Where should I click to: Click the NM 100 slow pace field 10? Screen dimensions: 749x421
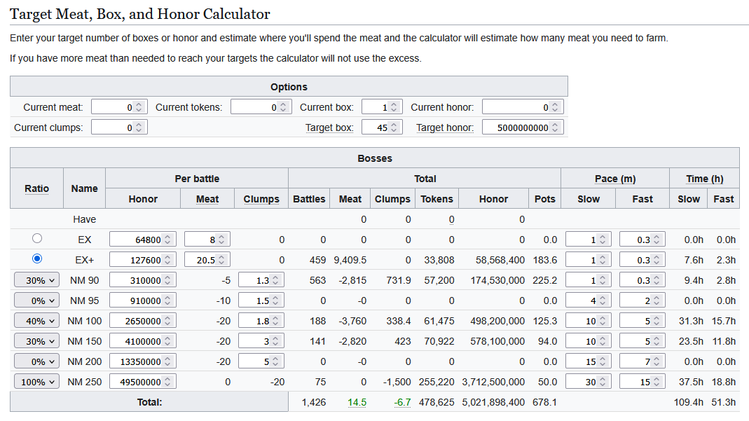(589, 321)
